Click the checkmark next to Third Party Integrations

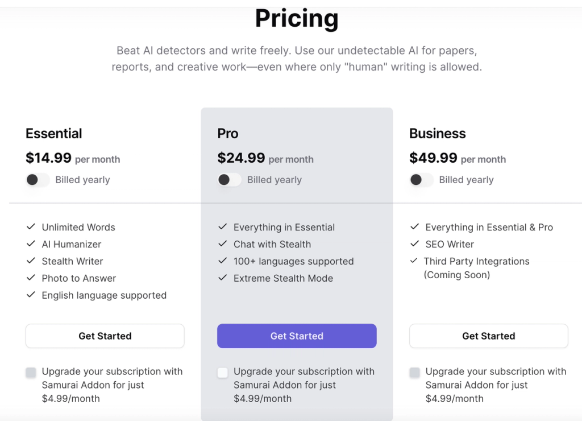click(x=414, y=261)
